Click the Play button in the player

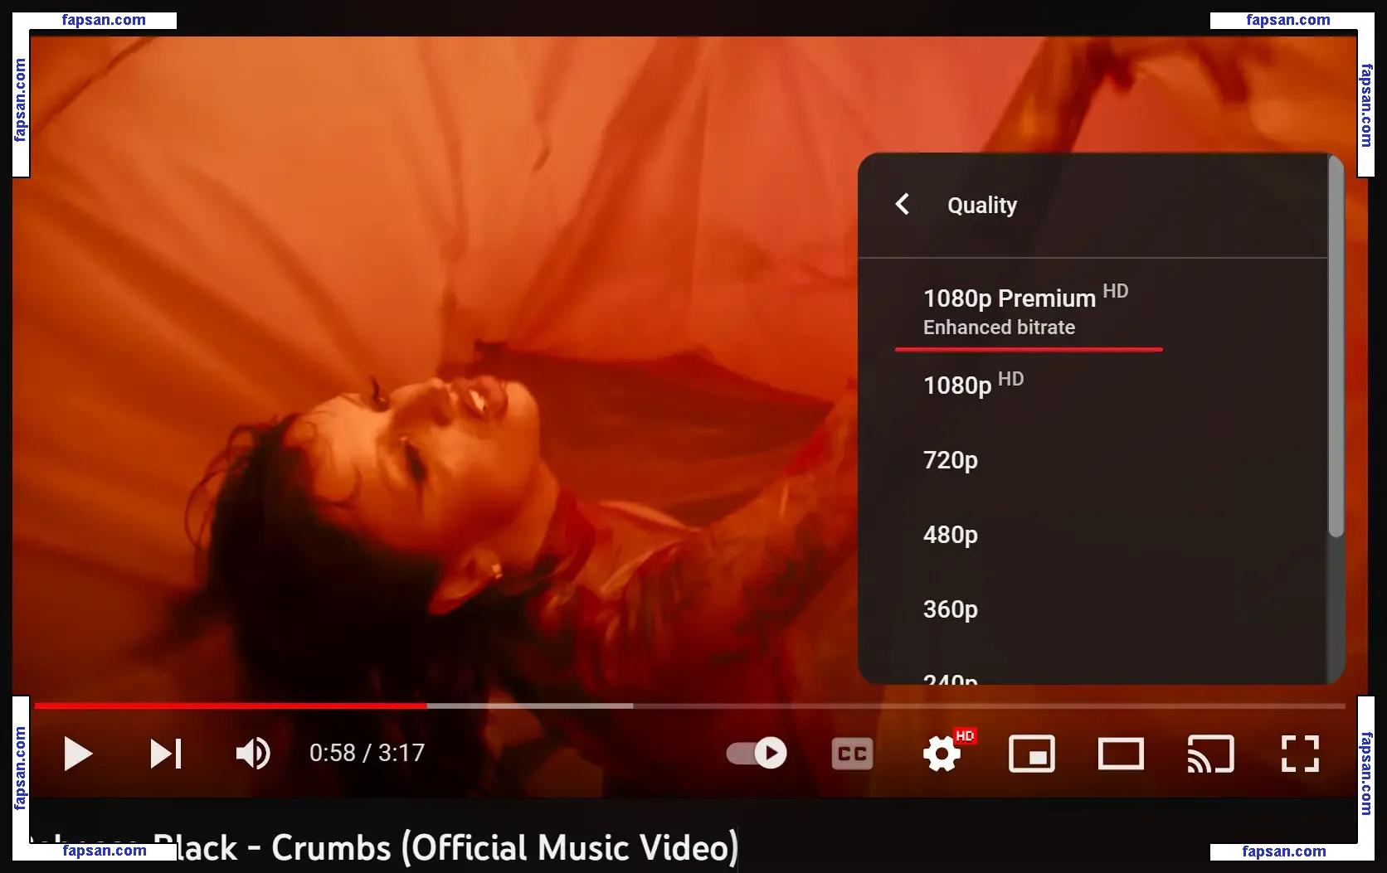(78, 754)
